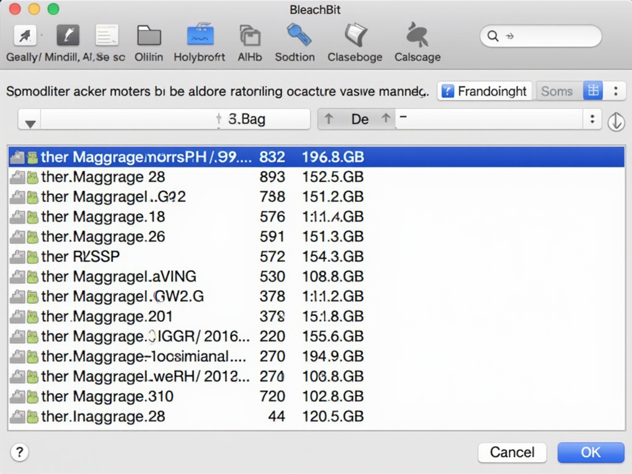Click the Oliitin folder icon
Image resolution: width=632 pixels, height=474 pixels.
click(x=149, y=35)
